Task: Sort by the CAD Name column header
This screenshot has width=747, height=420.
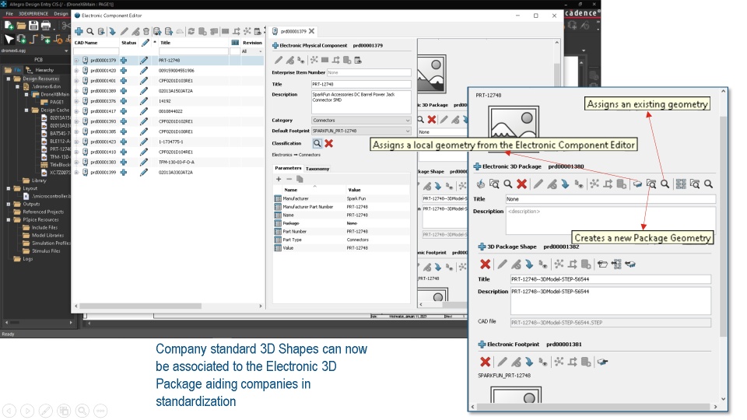Action: coord(86,43)
